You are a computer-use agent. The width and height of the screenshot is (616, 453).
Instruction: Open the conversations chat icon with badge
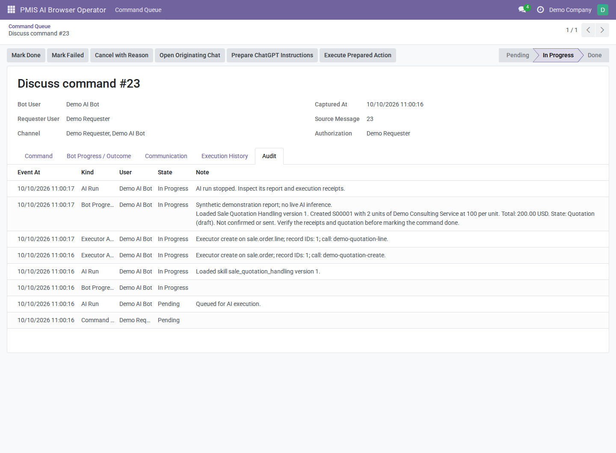(x=523, y=9)
